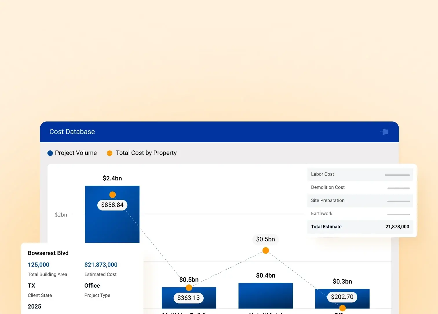The image size is (438, 314).
Task: Select the Labor Cost row
Action: point(360,174)
